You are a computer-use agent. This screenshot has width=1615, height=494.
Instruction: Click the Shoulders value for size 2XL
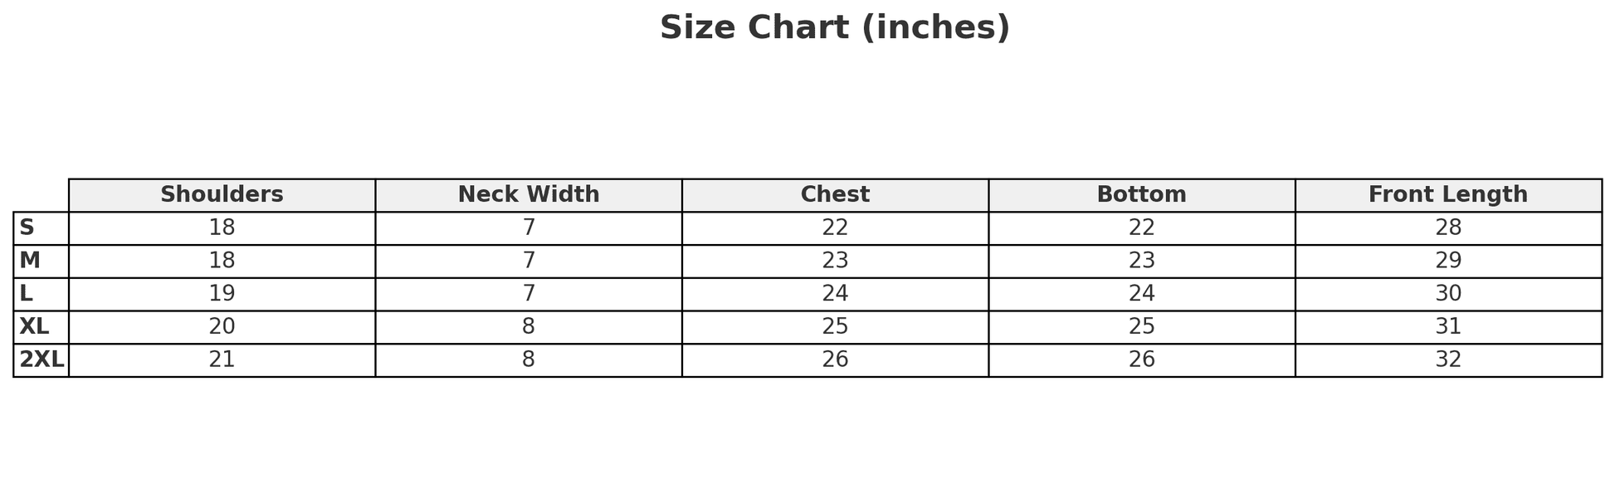[222, 360]
